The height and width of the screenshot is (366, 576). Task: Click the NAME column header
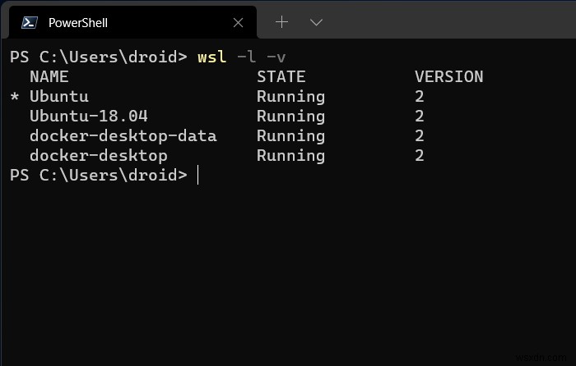pyautogui.click(x=49, y=76)
